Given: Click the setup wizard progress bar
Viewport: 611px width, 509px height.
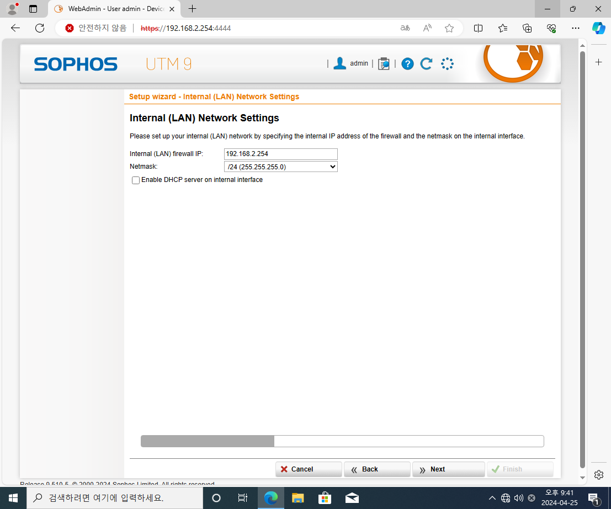Looking at the screenshot, I should [x=342, y=441].
